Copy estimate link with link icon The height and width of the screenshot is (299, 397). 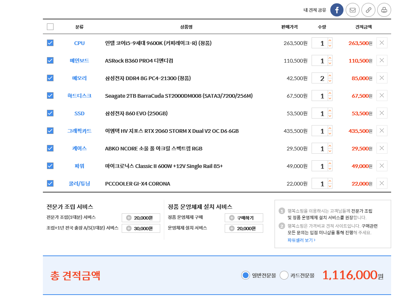(368, 10)
